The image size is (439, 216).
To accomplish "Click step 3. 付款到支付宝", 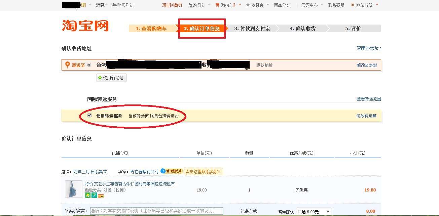I will click(x=252, y=29).
